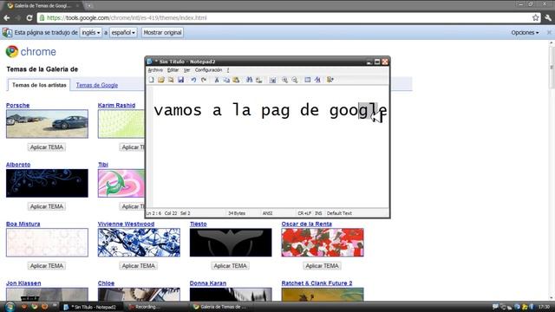Open the Ver menu in Notepad2
The image size is (555, 312).
[x=187, y=70]
